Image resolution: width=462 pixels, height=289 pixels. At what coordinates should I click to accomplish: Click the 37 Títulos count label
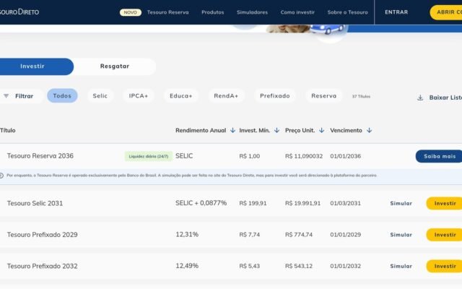[361, 96]
